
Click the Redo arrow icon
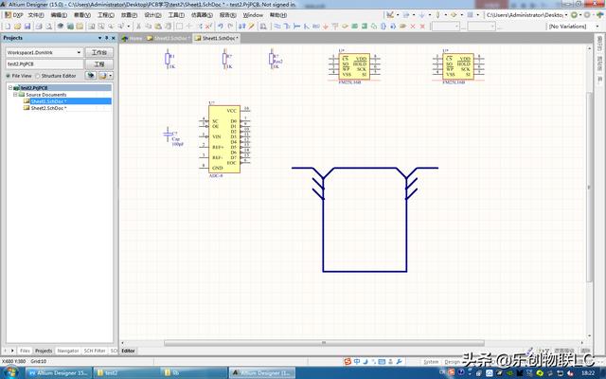(x=230, y=27)
